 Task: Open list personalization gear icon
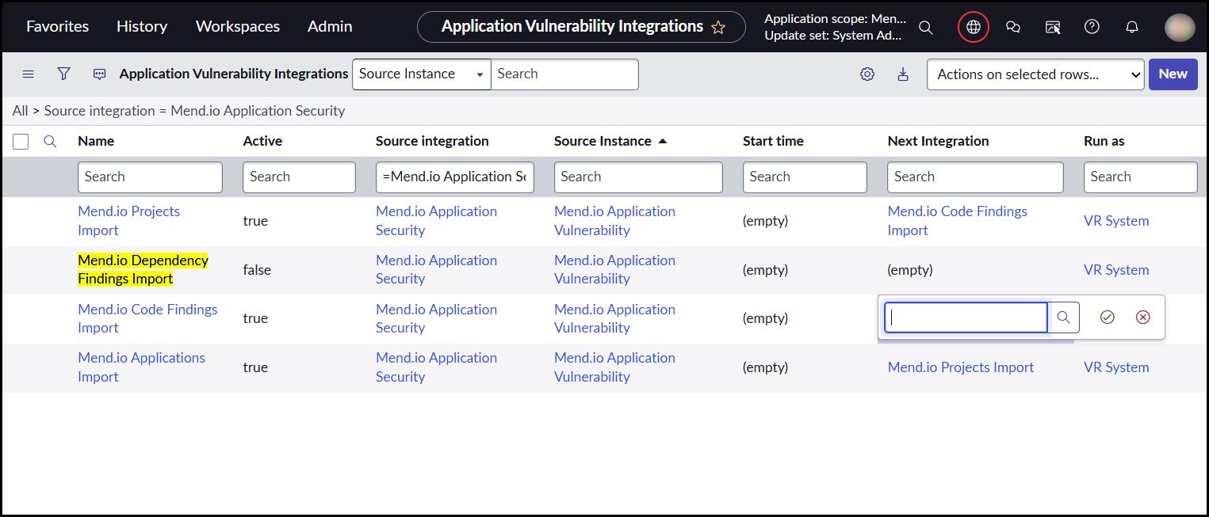(867, 74)
